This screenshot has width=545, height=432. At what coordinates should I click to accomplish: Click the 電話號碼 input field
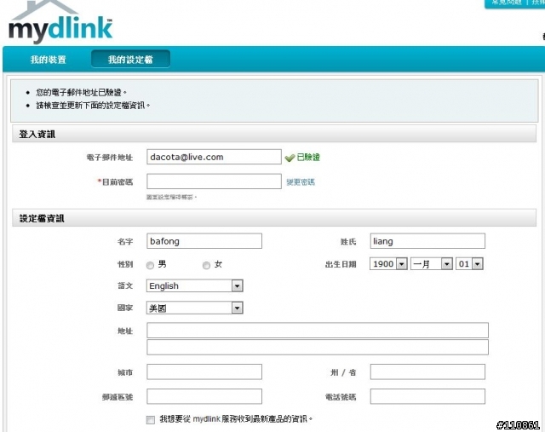click(427, 396)
